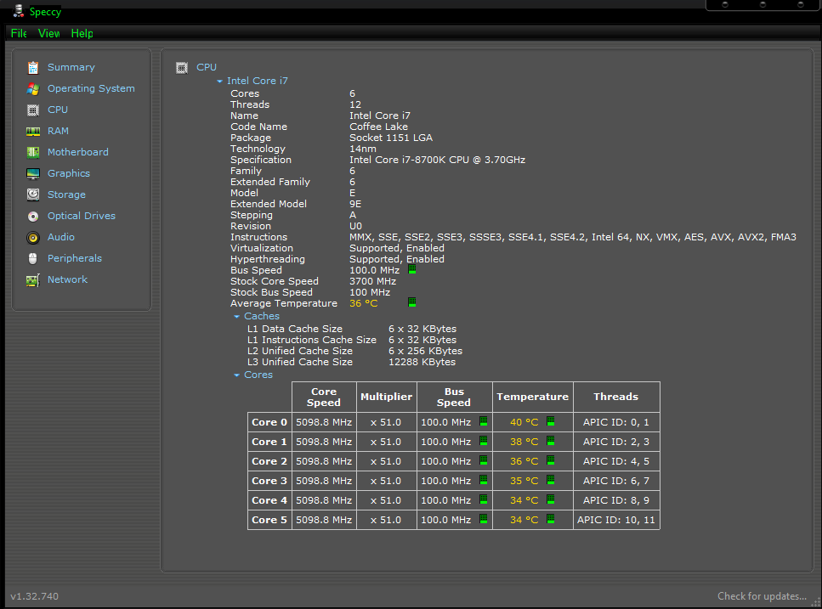The height and width of the screenshot is (609, 822).
Task: Click the Storage hard drive icon
Action: point(33,195)
